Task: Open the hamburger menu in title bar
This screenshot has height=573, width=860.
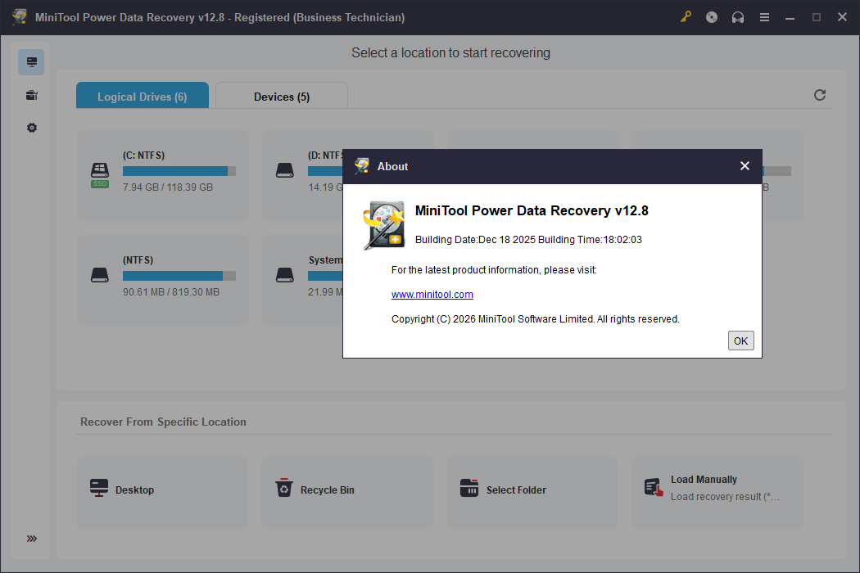Action: (x=764, y=17)
